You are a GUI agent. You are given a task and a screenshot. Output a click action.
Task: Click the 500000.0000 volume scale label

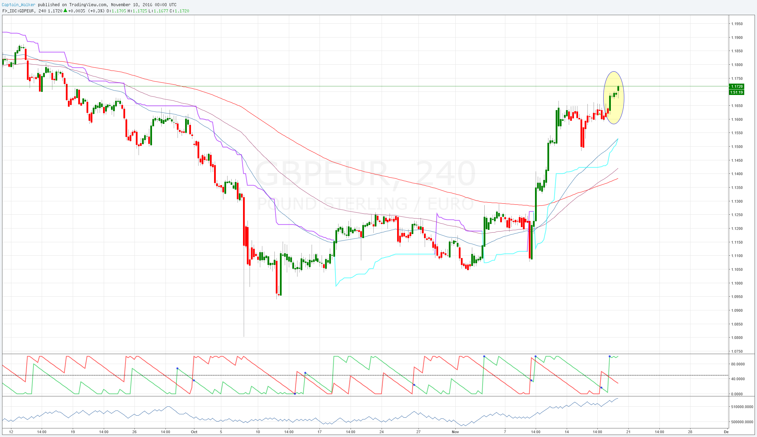pos(742,422)
